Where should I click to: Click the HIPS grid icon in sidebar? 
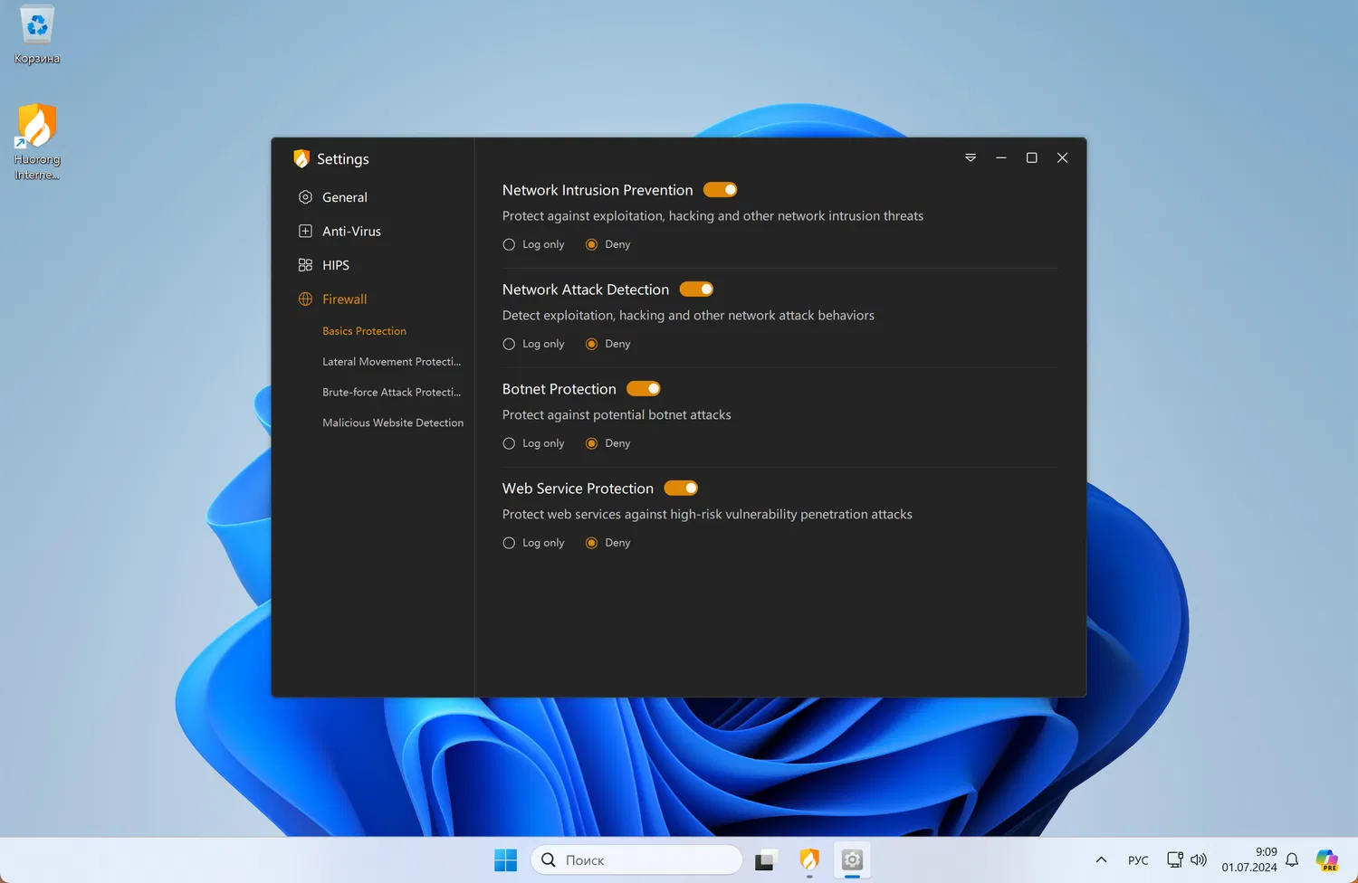tap(305, 265)
